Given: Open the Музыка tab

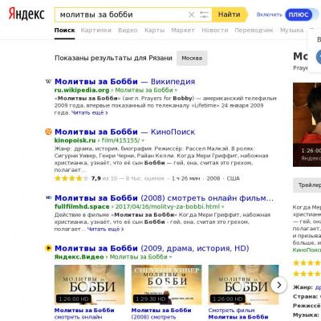Looking at the screenshot, I should point(292,30).
